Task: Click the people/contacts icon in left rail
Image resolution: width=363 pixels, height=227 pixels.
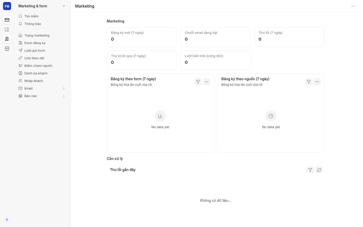Action: tap(7, 39)
